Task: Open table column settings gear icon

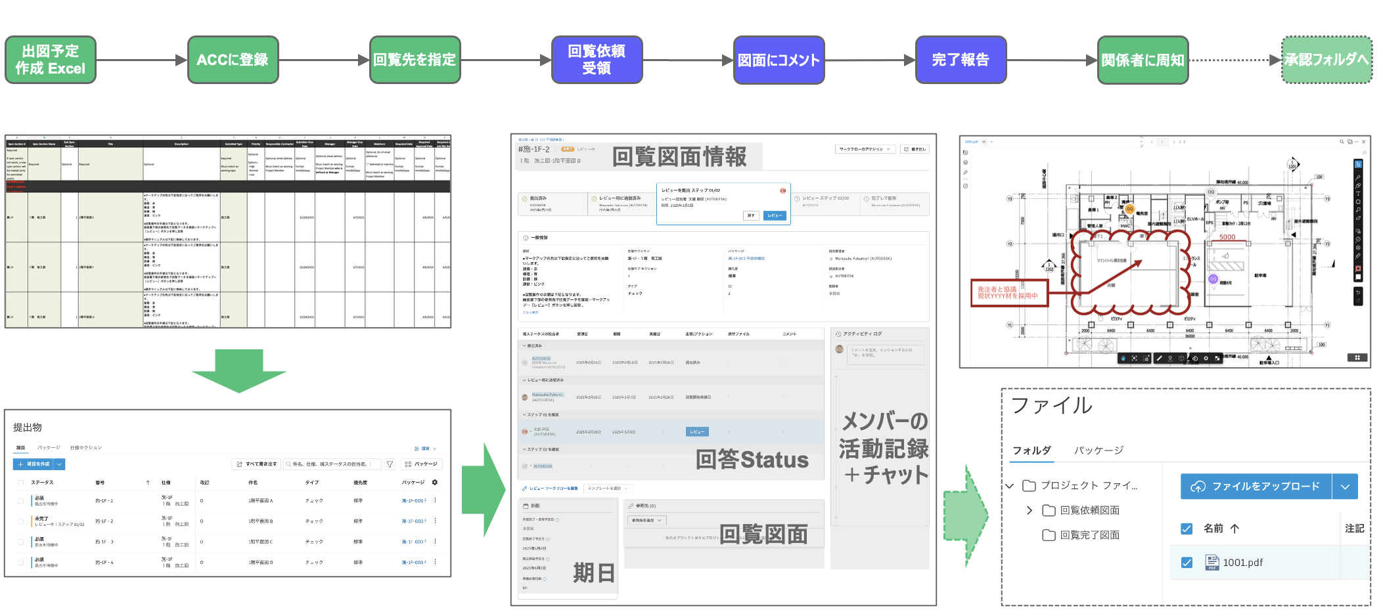Action: coord(435,483)
